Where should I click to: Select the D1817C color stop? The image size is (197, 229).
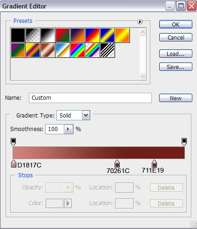14,164
